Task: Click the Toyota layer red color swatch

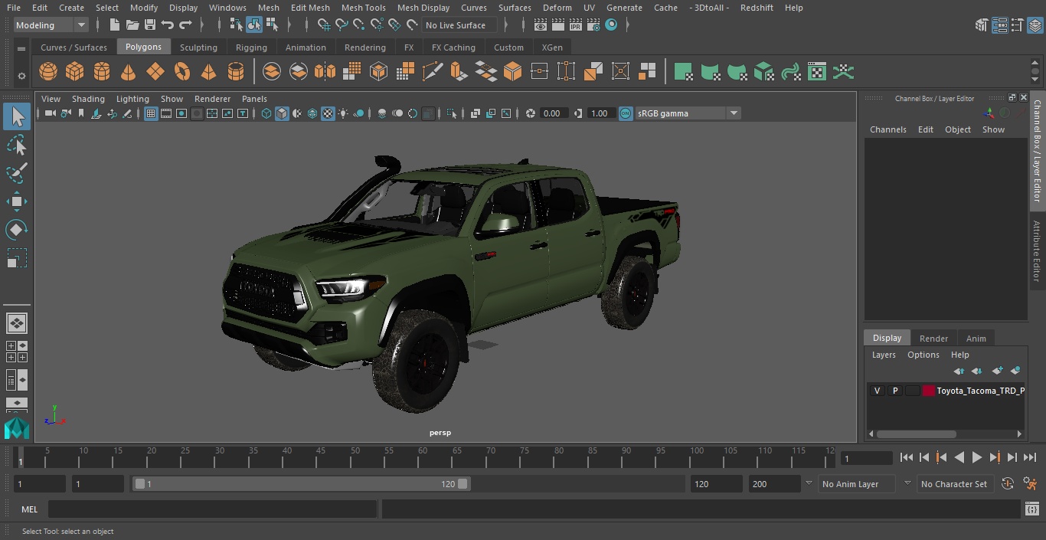Action: click(929, 391)
